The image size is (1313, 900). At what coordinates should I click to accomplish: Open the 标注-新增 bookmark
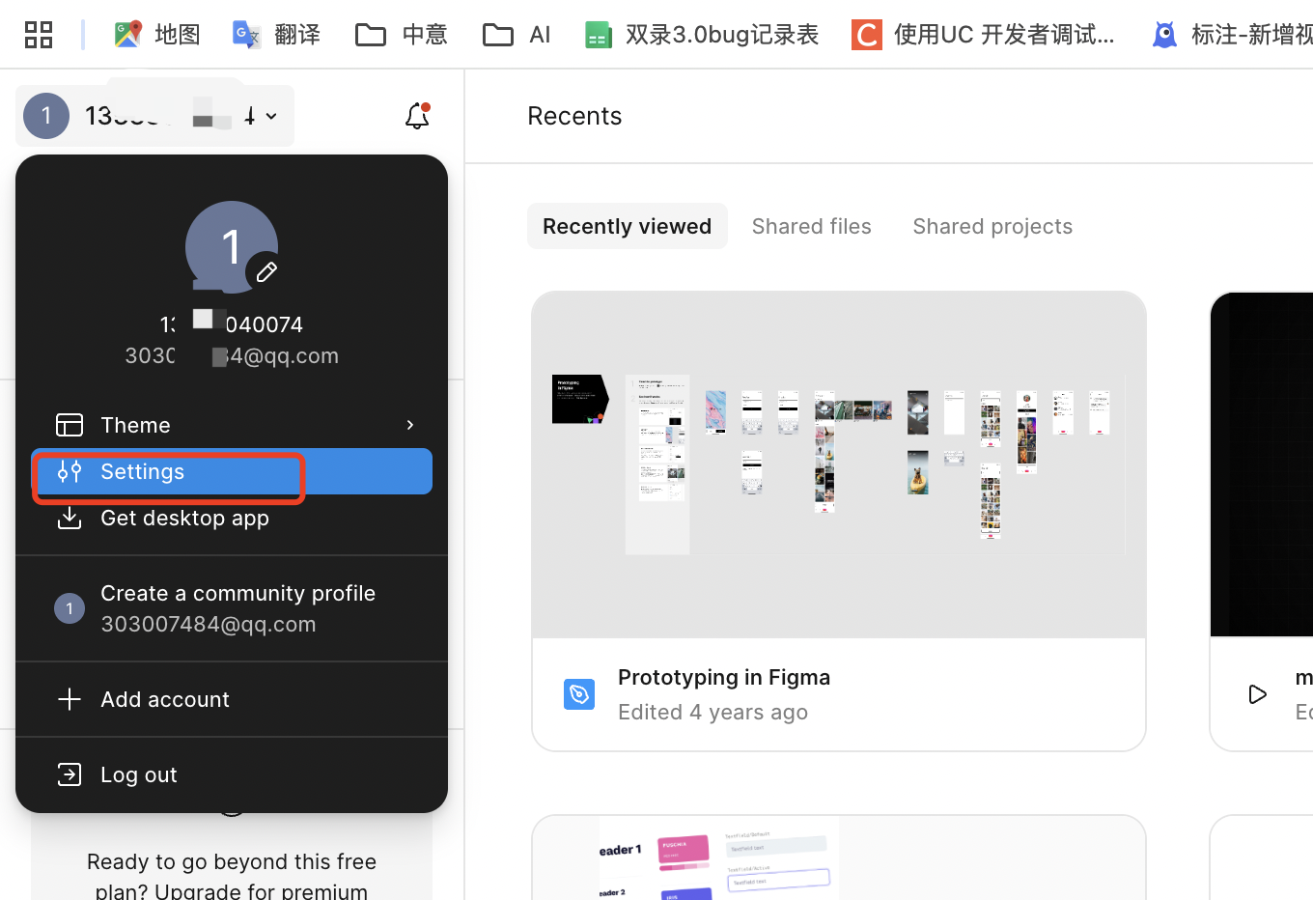point(1232,35)
